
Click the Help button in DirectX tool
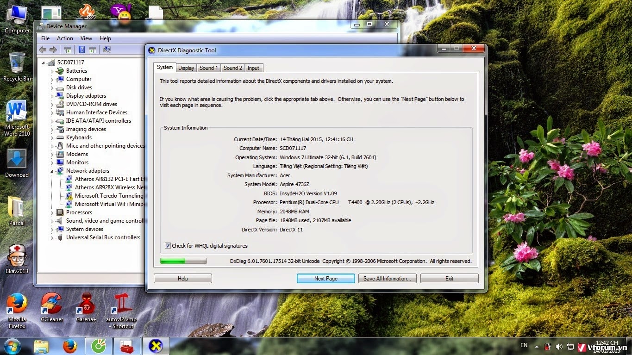pyautogui.click(x=183, y=279)
